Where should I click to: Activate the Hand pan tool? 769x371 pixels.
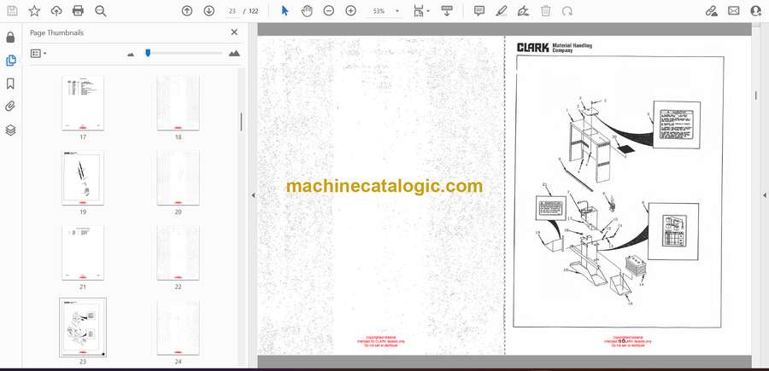(307, 11)
